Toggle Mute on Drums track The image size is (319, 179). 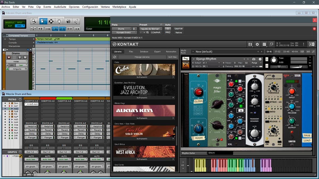tap(25, 57)
